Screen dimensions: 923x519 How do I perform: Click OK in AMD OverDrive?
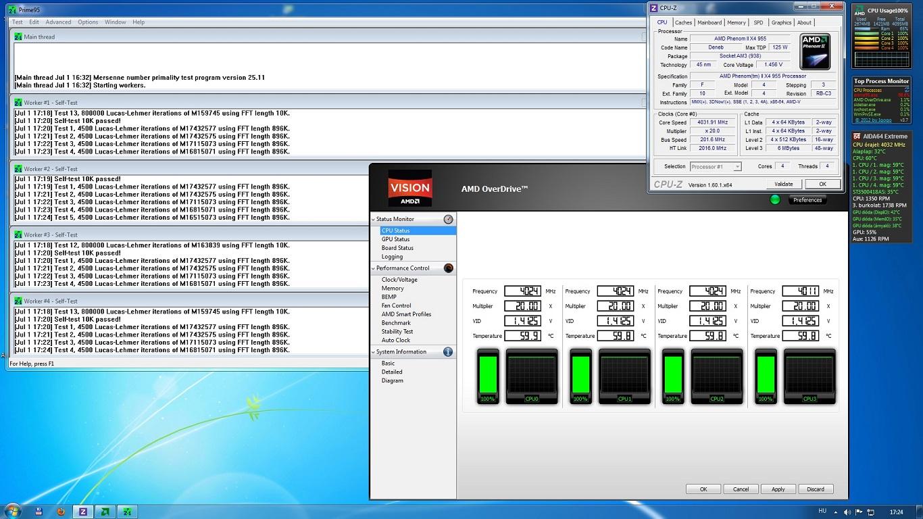[703, 489]
